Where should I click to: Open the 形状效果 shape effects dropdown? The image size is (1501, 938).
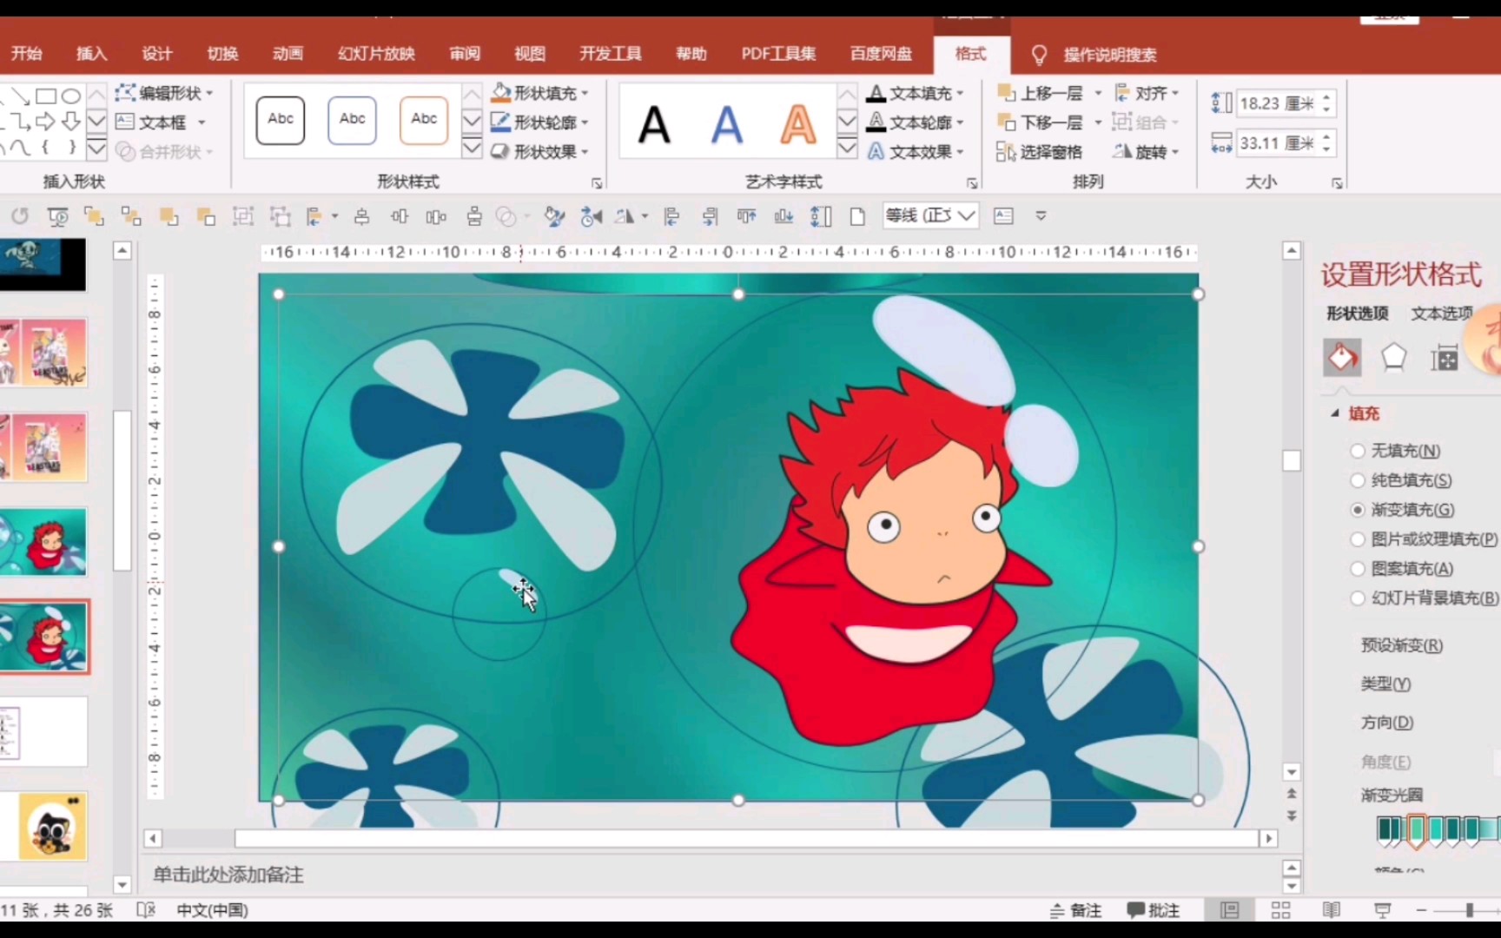(539, 151)
